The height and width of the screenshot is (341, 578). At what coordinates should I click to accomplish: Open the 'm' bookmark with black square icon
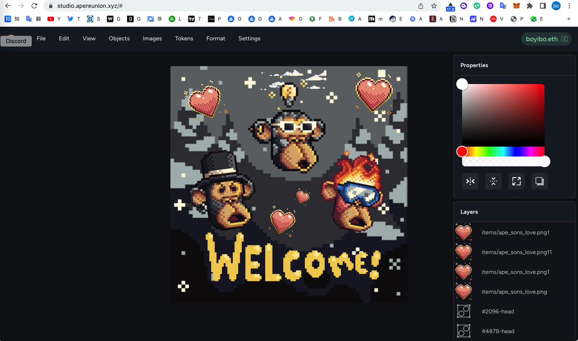click(376, 19)
